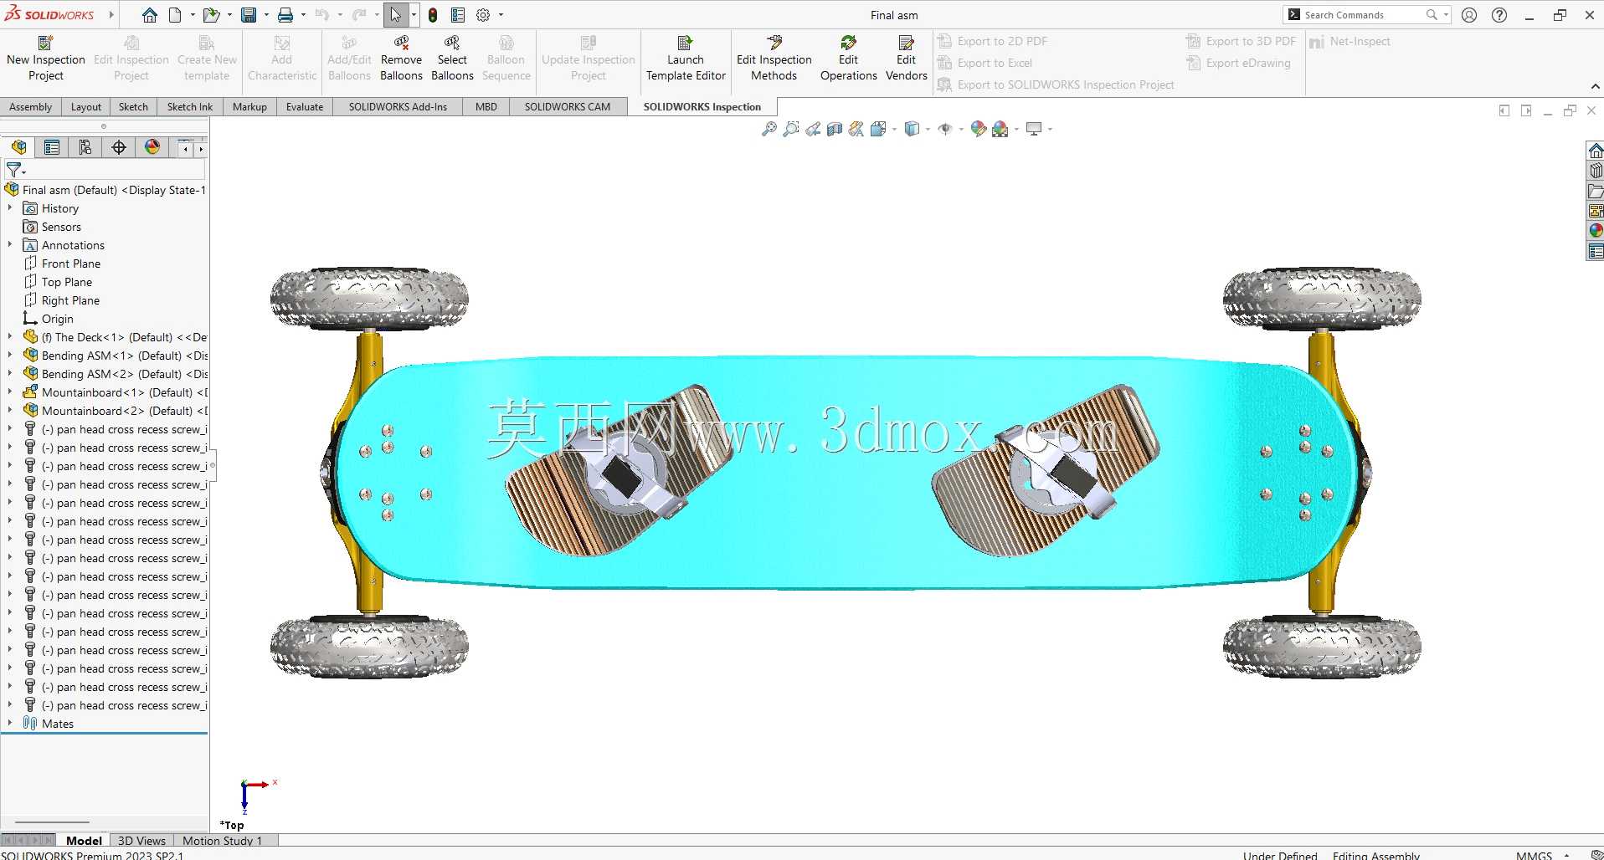Click Apply Scene icon

pyautogui.click(x=1000, y=129)
